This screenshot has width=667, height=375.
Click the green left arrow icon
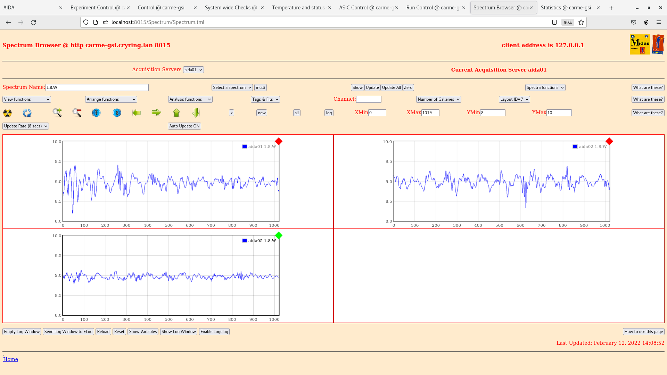[x=137, y=112]
